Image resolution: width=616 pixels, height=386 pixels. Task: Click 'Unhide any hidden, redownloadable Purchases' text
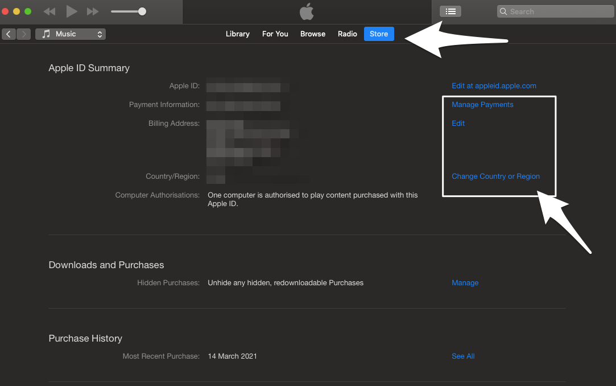[286, 282]
